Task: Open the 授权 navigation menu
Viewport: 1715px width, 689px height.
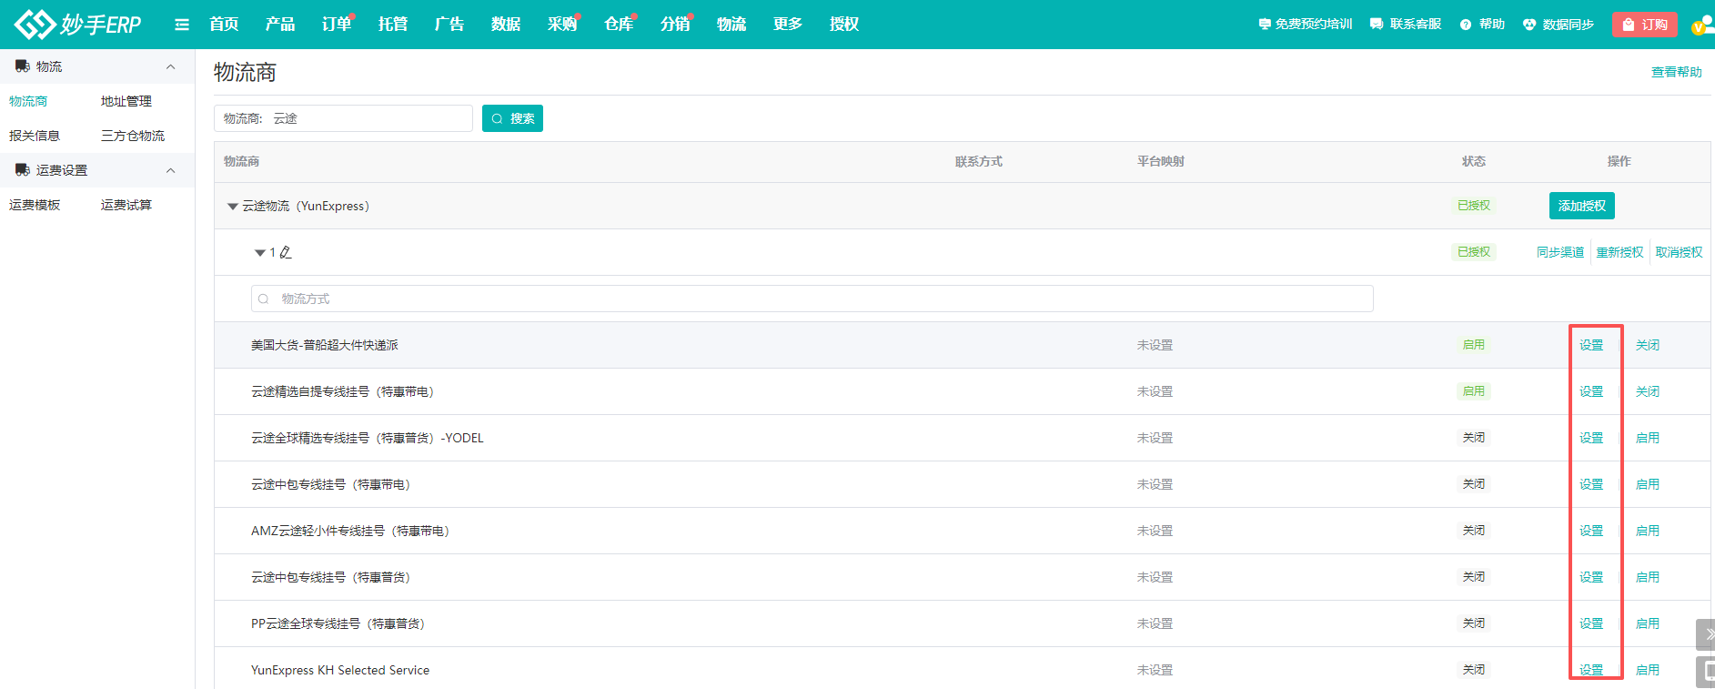Action: (844, 25)
